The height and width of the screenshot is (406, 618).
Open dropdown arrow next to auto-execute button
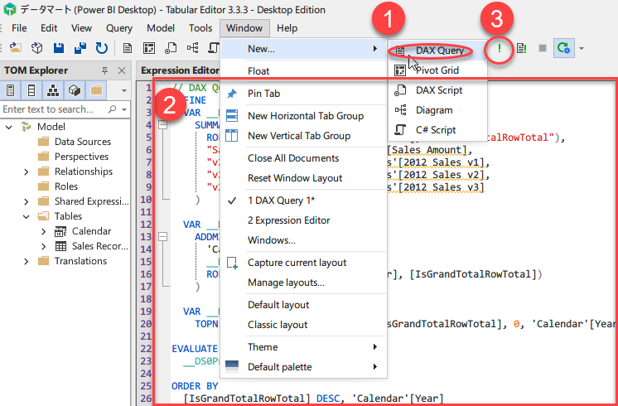582,49
